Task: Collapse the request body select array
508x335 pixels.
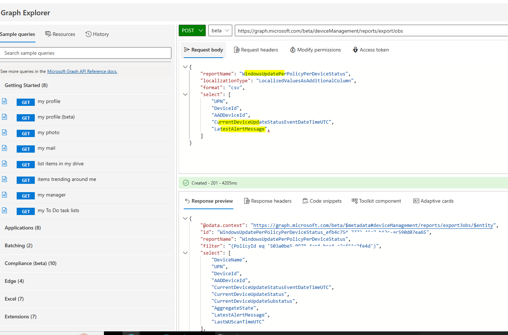Action: 185,94
